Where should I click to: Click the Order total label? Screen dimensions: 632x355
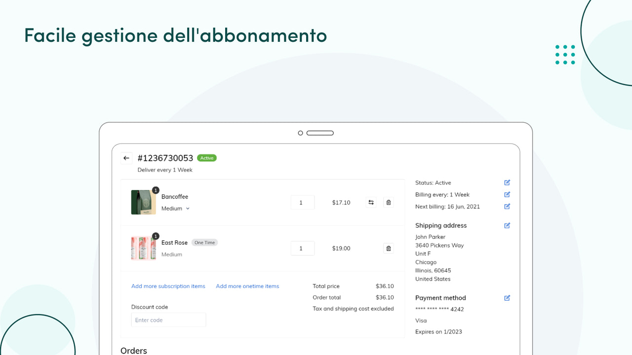click(327, 297)
